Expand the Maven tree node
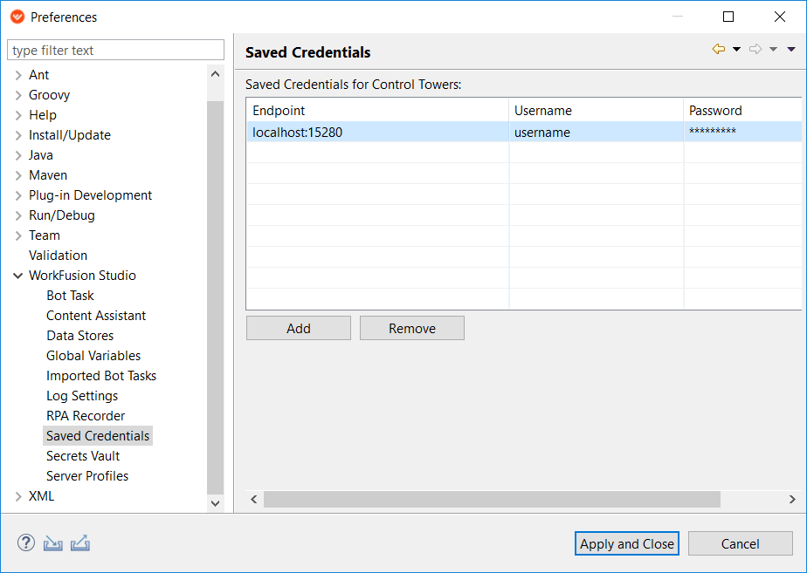The width and height of the screenshot is (807, 573). tap(18, 175)
